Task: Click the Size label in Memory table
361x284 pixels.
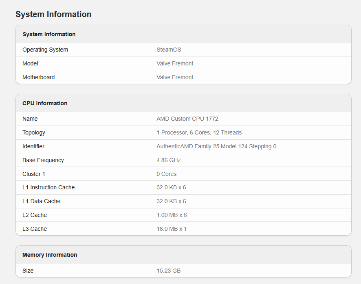Action: coord(28,271)
